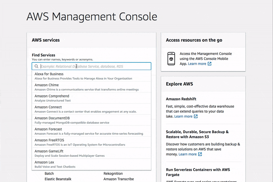The height and width of the screenshot is (182, 273).
Task: Select Amazon Chime from the dropdown list
Action: coord(91,87)
